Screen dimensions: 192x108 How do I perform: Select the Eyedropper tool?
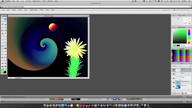click(x=2, y=63)
